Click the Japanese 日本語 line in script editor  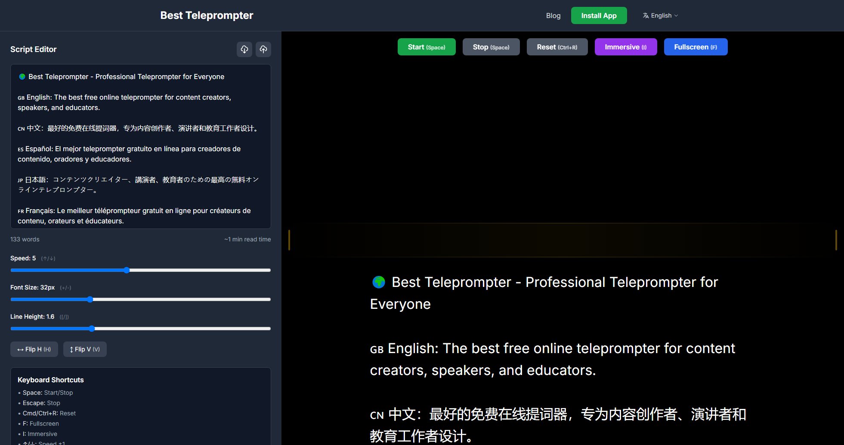138,185
